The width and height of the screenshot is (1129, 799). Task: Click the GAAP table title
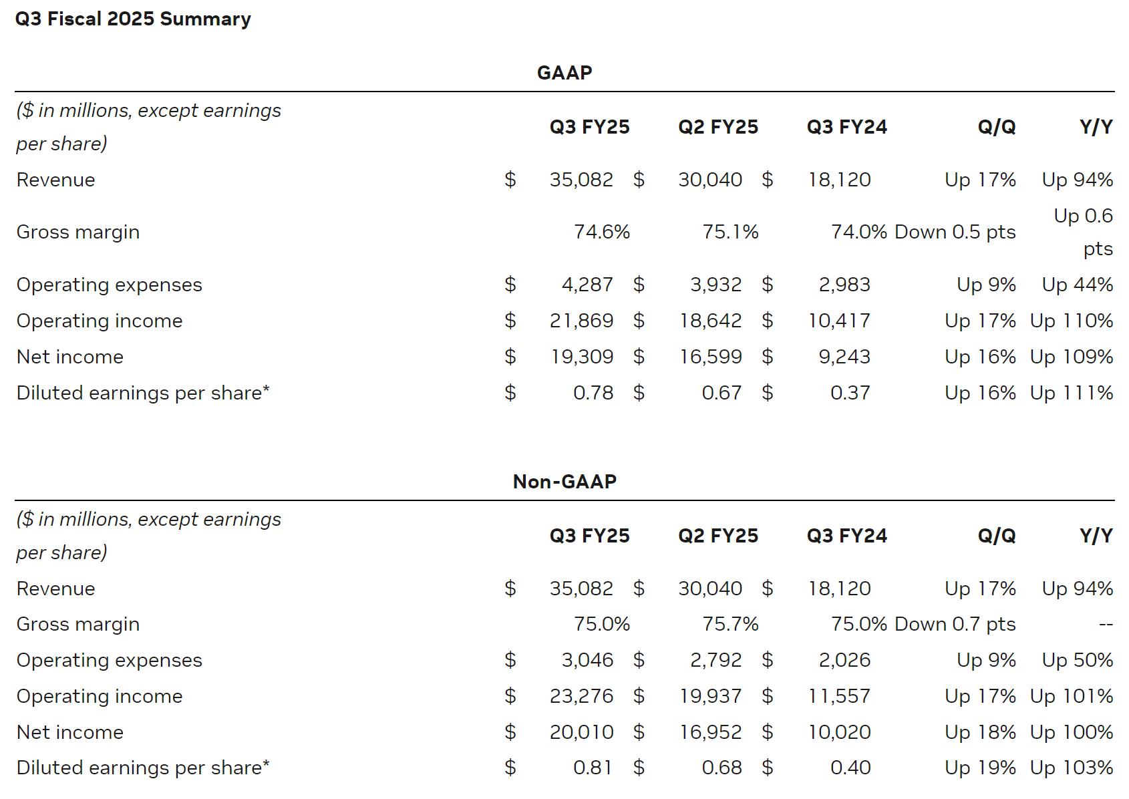click(564, 72)
